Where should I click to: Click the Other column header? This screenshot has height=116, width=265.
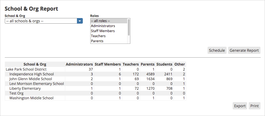tap(180, 64)
